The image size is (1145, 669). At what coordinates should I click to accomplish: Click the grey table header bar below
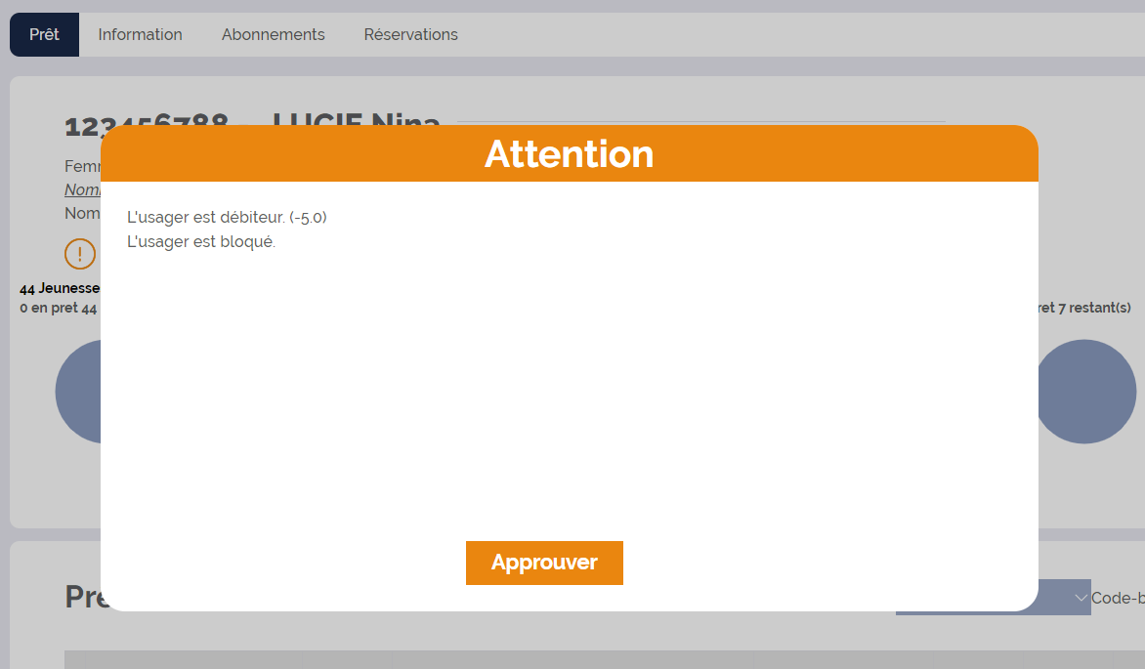coord(586,659)
